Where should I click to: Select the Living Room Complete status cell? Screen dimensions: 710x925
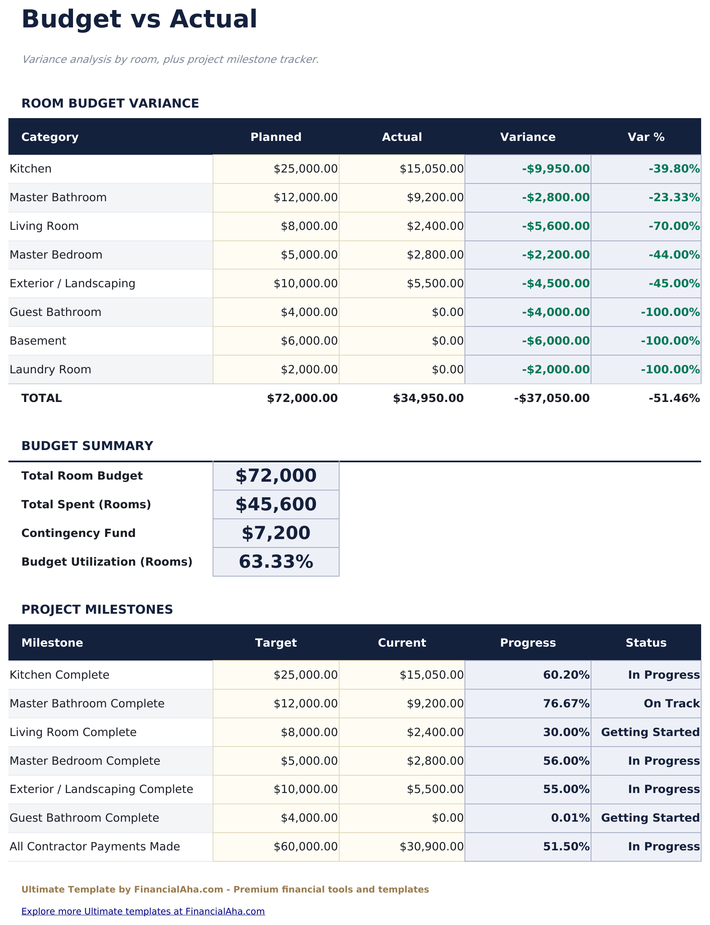(645, 732)
